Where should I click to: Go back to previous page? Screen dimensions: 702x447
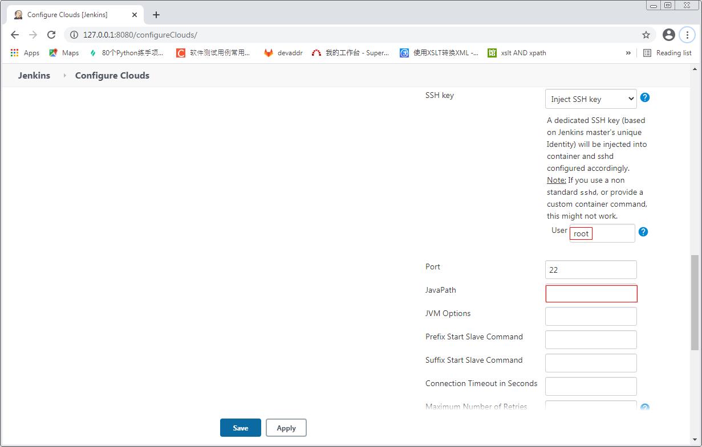(x=15, y=35)
